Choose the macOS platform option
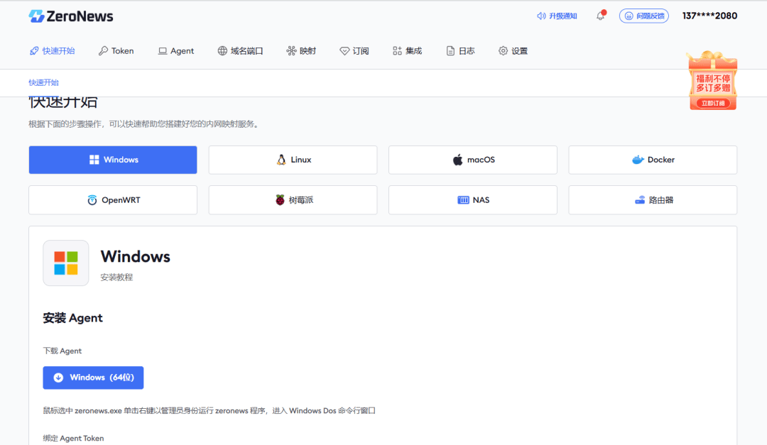Screen dimensions: 767x445 click(x=473, y=160)
